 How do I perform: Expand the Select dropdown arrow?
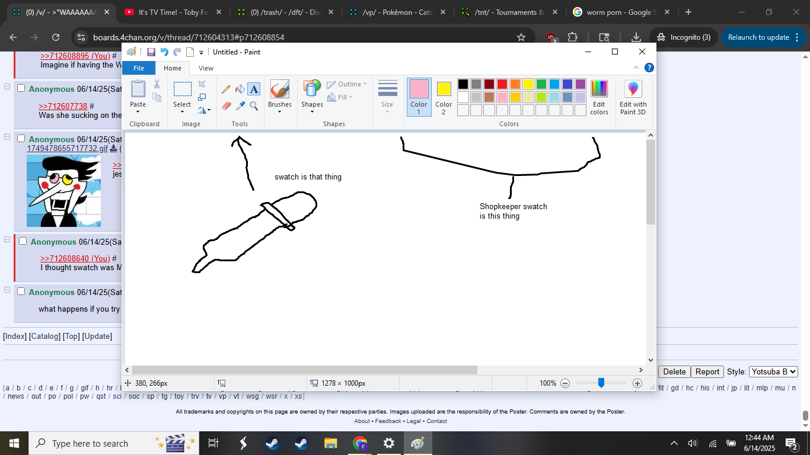[x=182, y=112]
